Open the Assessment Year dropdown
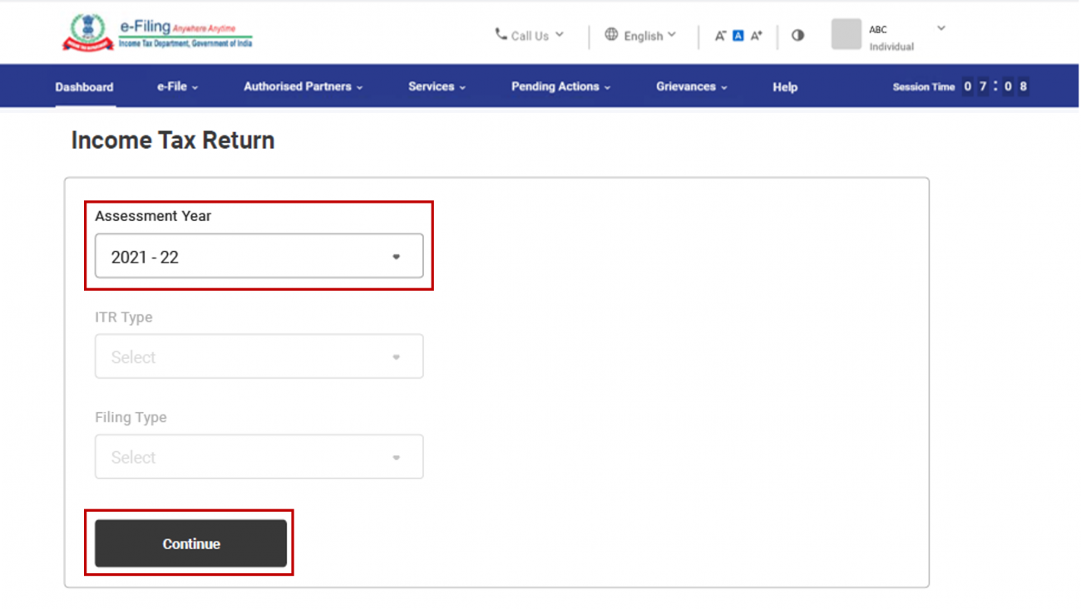Image resolution: width=1081 pixels, height=609 pixels. click(x=259, y=256)
